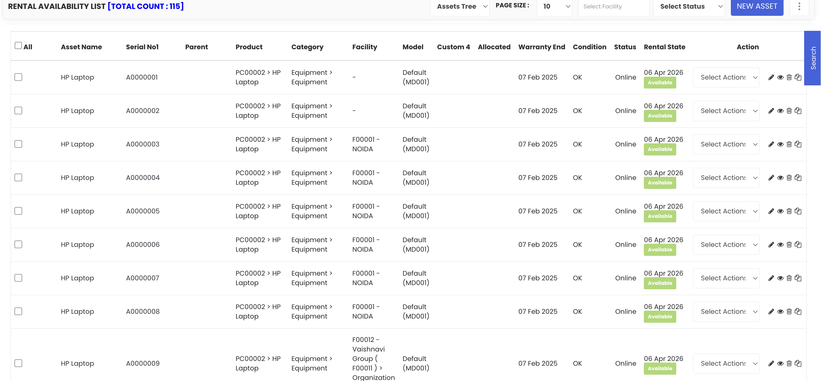Click copy icon for asset A0000004
The height and width of the screenshot is (381, 821).
[798, 178]
